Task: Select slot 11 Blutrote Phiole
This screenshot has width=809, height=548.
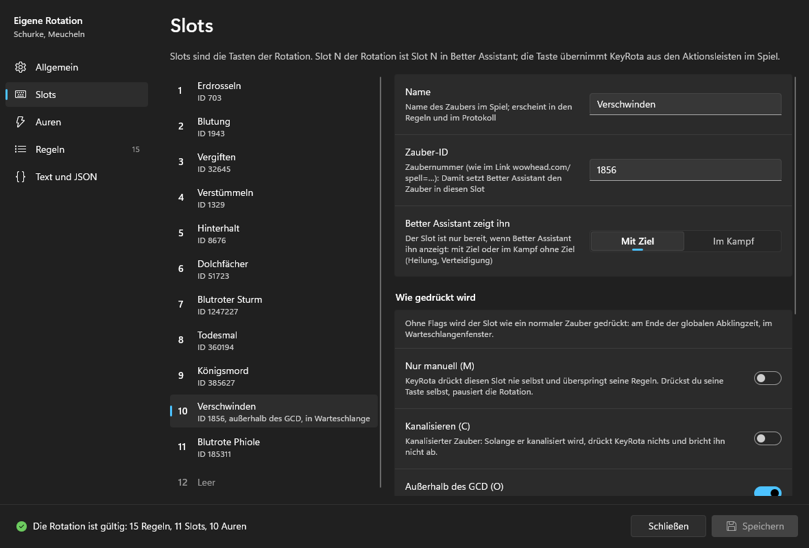Action: (274, 447)
